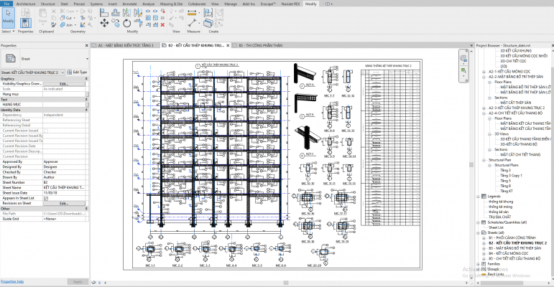Click Edit button for Visibility/Graphics Overrides

click(x=63, y=83)
